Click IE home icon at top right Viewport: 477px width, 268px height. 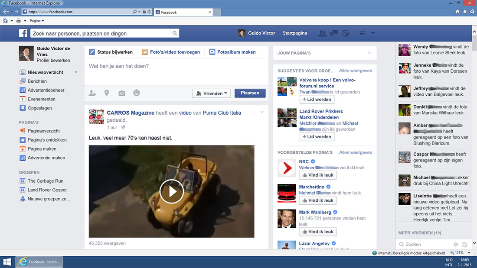point(457,12)
